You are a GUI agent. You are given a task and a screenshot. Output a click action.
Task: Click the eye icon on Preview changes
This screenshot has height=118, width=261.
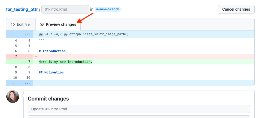point(42,24)
